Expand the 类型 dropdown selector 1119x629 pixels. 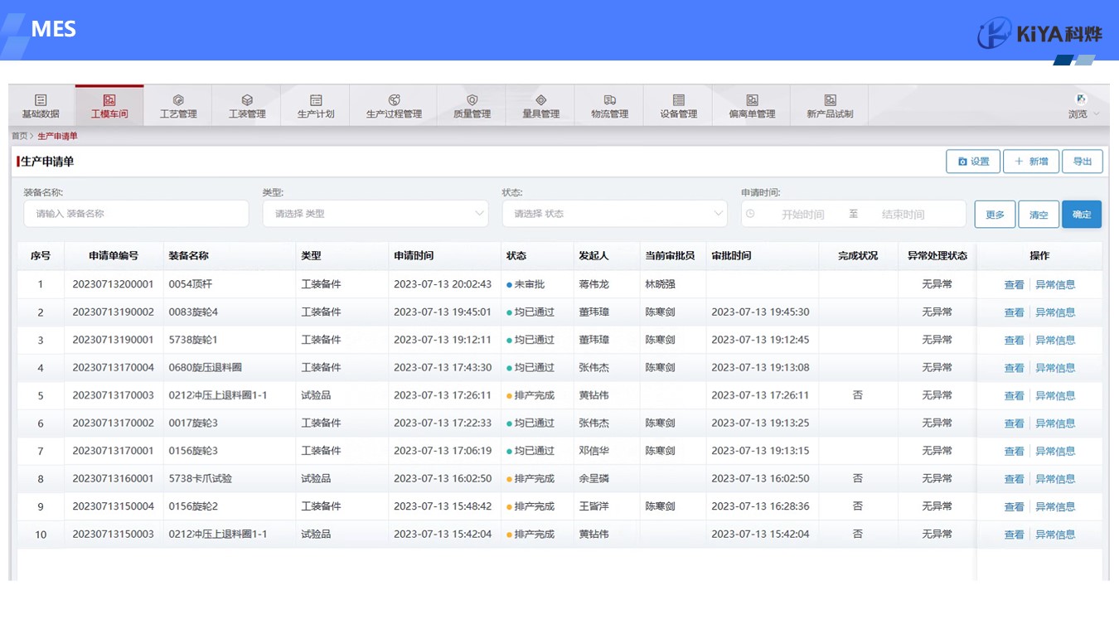pos(375,214)
